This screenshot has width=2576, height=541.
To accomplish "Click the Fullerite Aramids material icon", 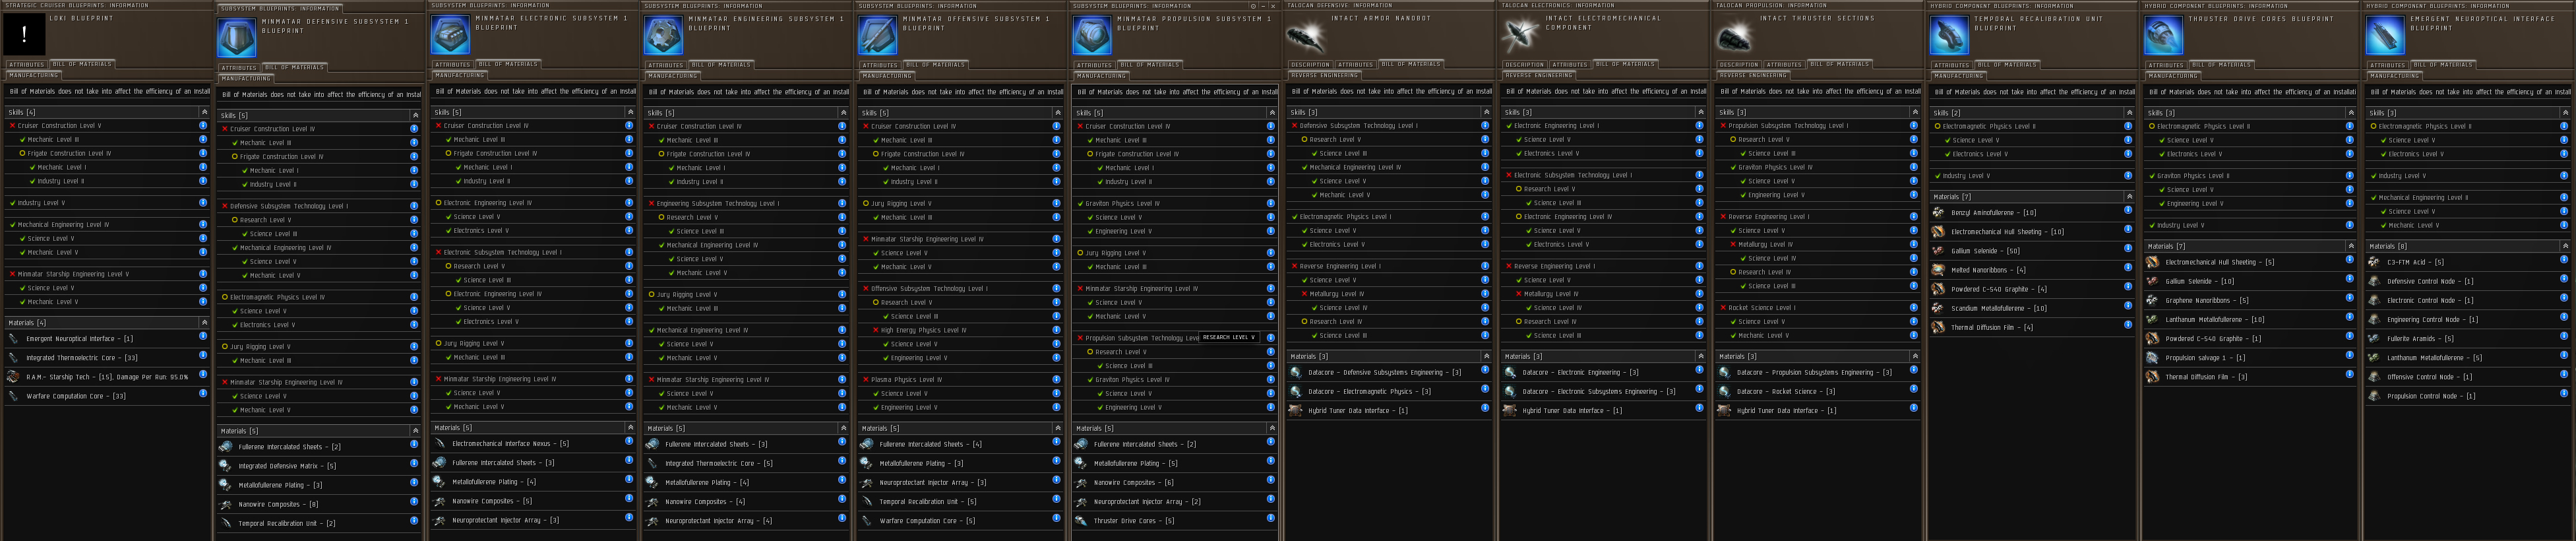I will point(2375,339).
